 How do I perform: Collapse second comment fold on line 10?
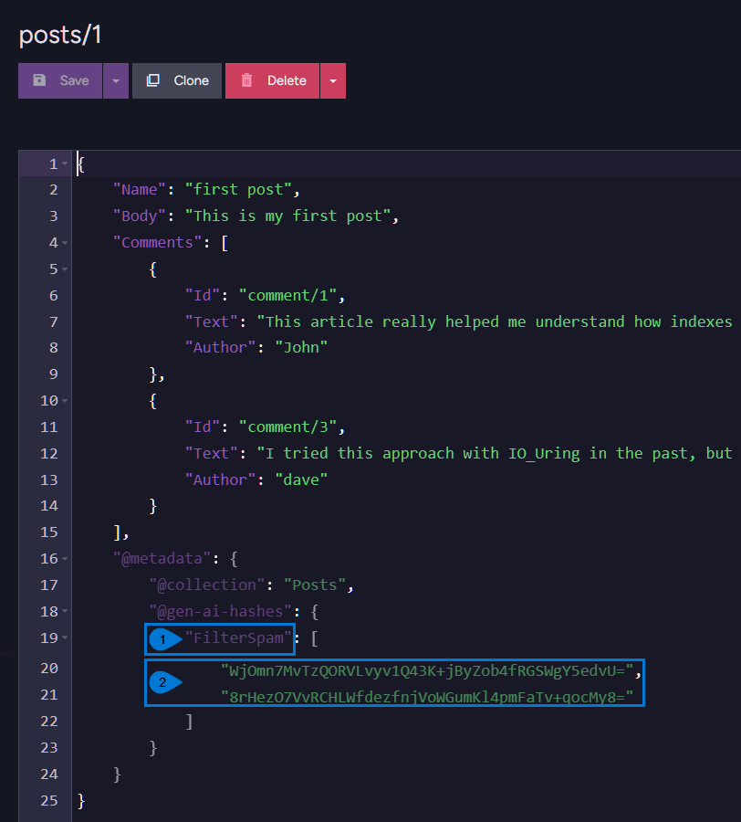65,401
